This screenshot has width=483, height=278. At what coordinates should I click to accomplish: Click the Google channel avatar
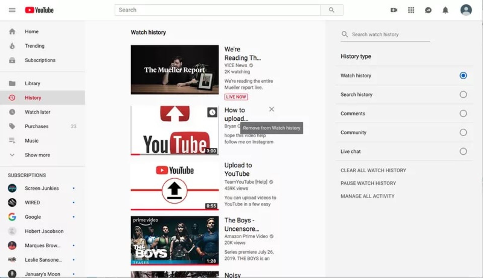[x=12, y=217]
